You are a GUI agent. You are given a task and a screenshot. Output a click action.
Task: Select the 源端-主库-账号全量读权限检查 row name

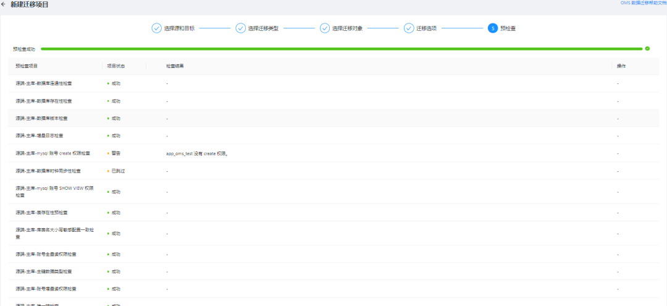(x=46, y=255)
